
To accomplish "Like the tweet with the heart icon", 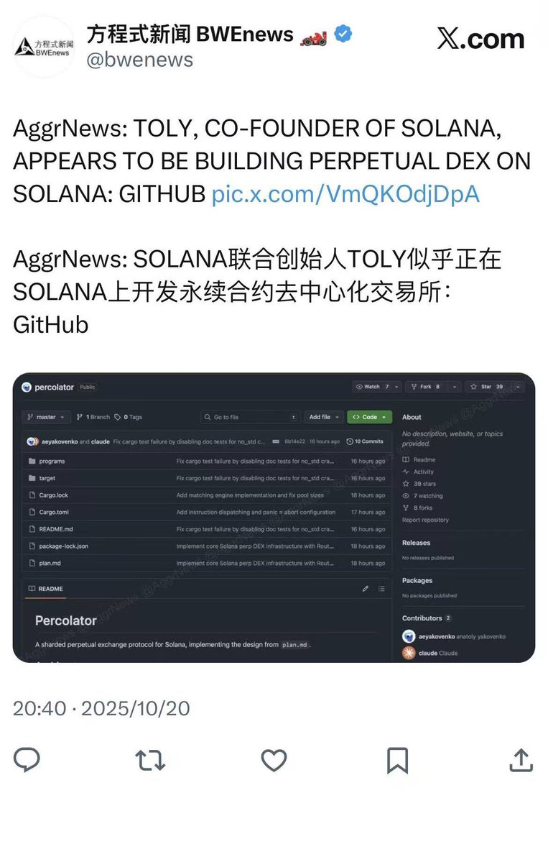I will pyautogui.click(x=274, y=761).
